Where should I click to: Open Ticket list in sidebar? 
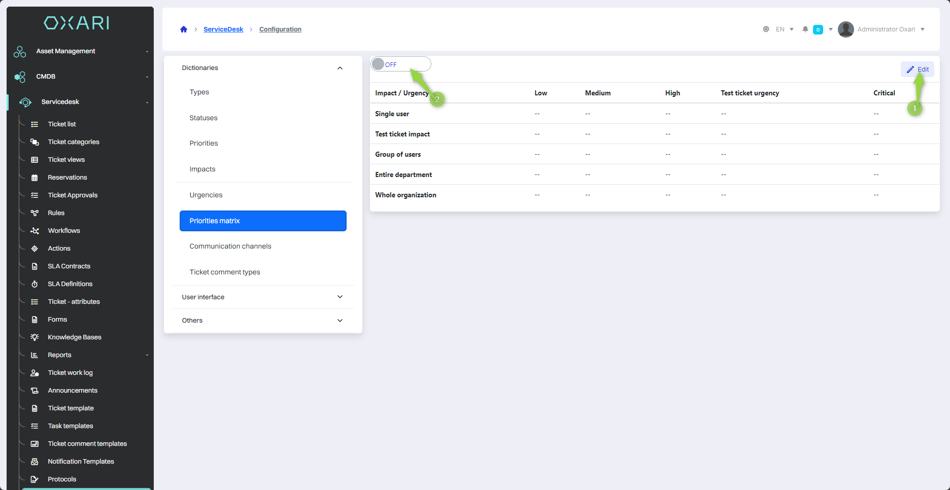62,124
